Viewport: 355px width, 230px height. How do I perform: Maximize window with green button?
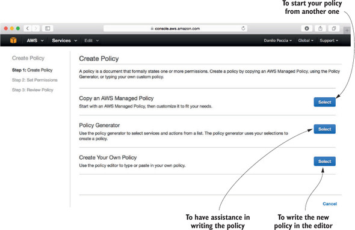point(18,28)
